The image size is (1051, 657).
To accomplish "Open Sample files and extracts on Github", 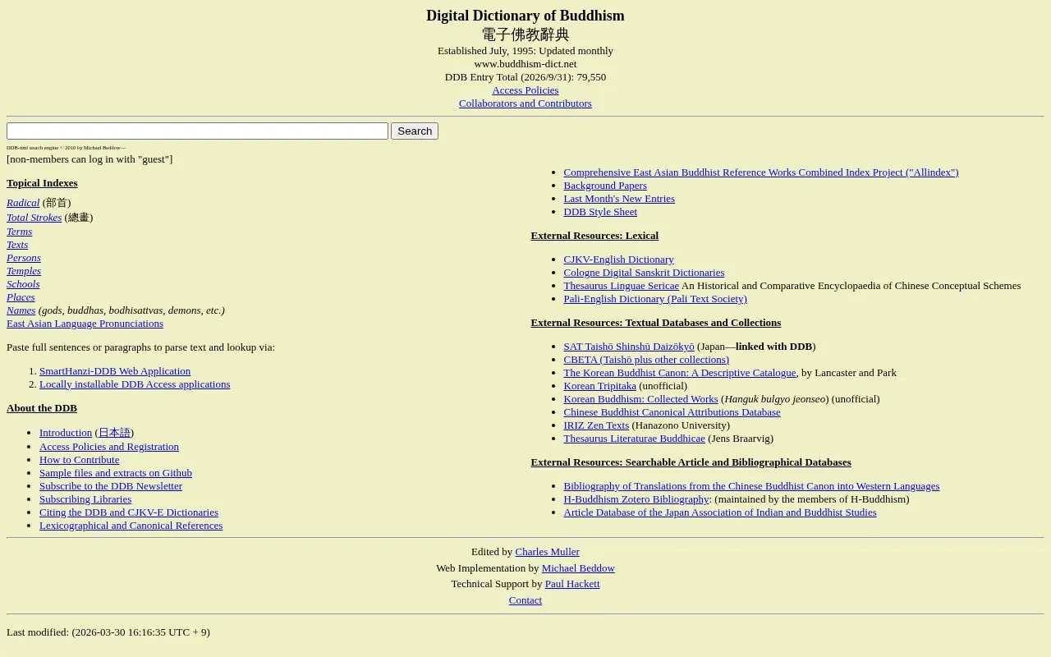I will coord(116,473).
